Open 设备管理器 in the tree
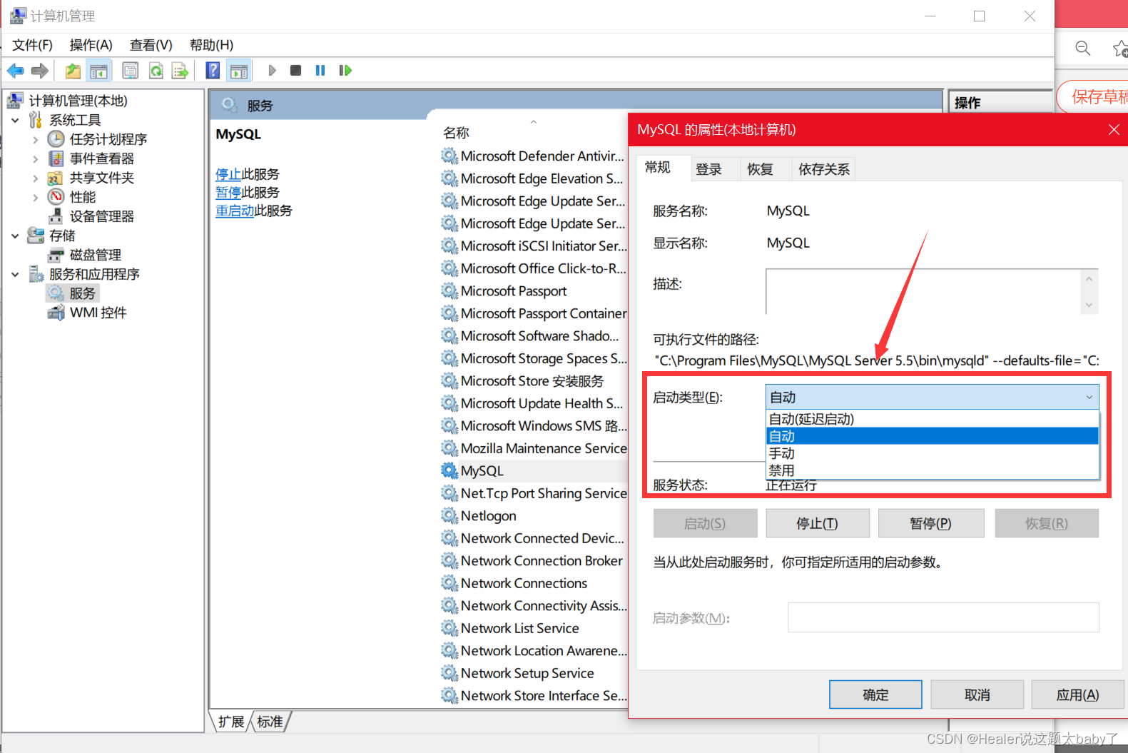The width and height of the screenshot is (1128, 753). [101, 216]
